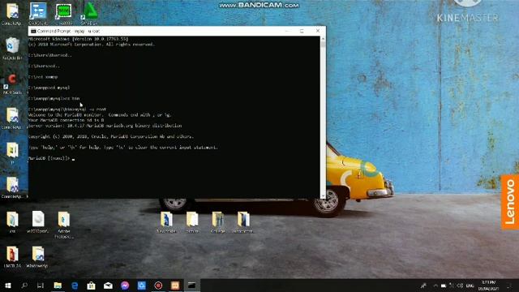Click the 'MariaDB [(none)]>' prompt line
The image size is (519, 292).
52,159
